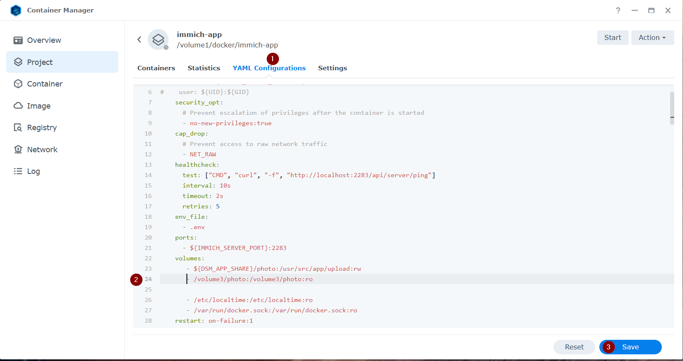
Task: Click the healthcheck test curl command line
Action: click(x=309, y=175)
